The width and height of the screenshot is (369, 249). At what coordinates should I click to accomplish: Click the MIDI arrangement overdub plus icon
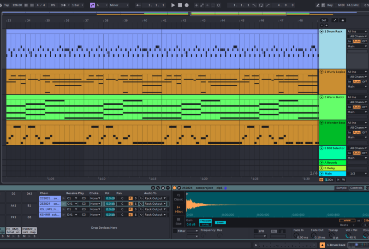tap(196, 5)
